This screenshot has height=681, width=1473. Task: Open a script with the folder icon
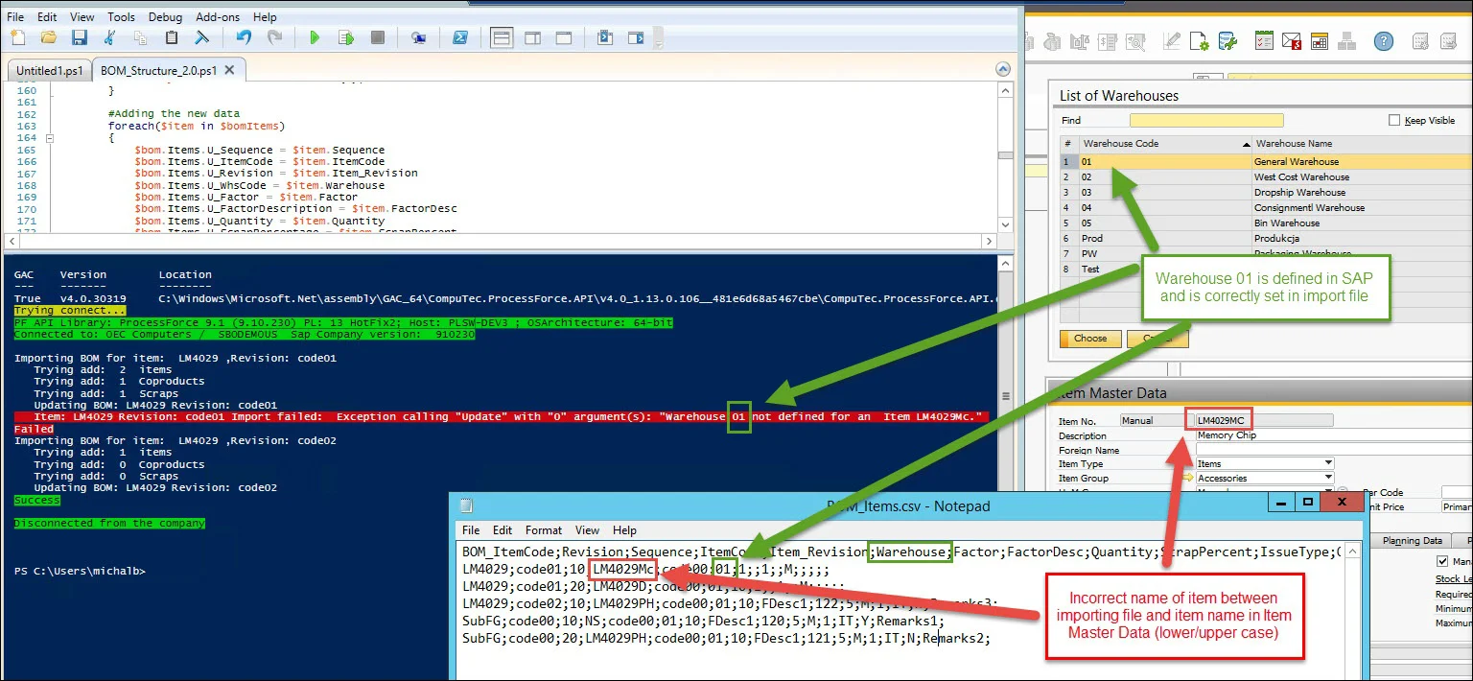point(49,38)
